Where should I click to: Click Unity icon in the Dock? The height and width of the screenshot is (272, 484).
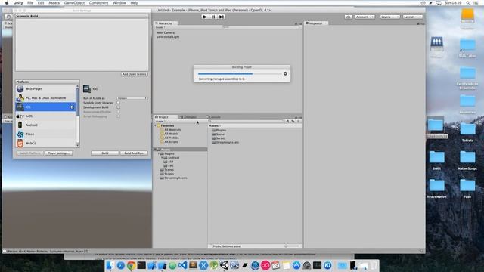pos(224,265)
